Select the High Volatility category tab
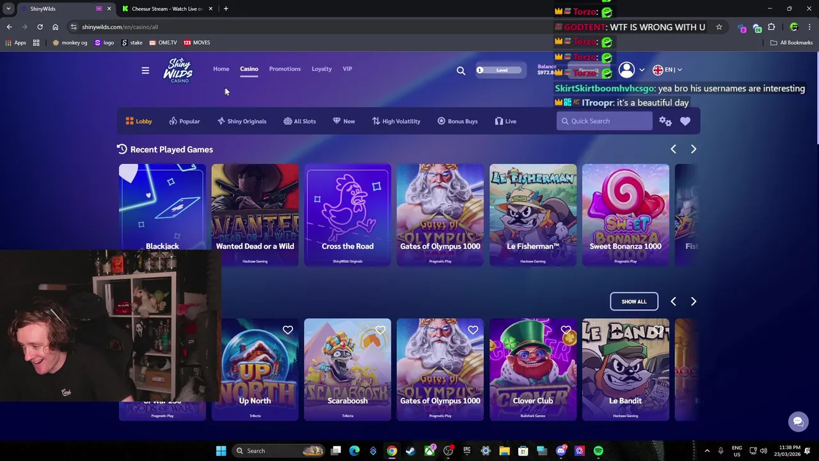 [396, 121]
